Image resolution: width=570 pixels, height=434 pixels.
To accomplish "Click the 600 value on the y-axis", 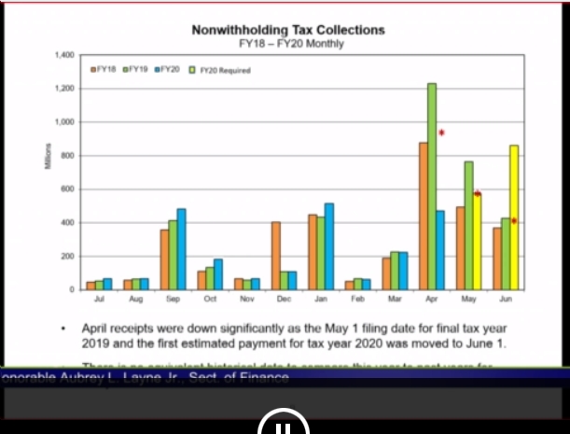I will click(67, 189).
